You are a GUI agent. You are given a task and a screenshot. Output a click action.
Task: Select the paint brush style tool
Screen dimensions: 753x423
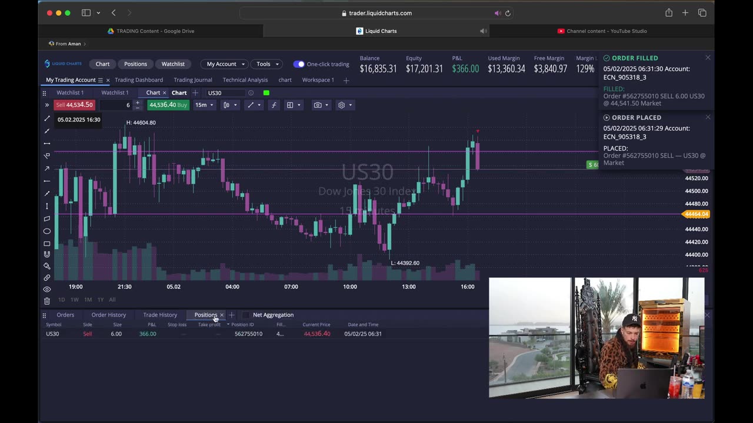click(47, 266)
